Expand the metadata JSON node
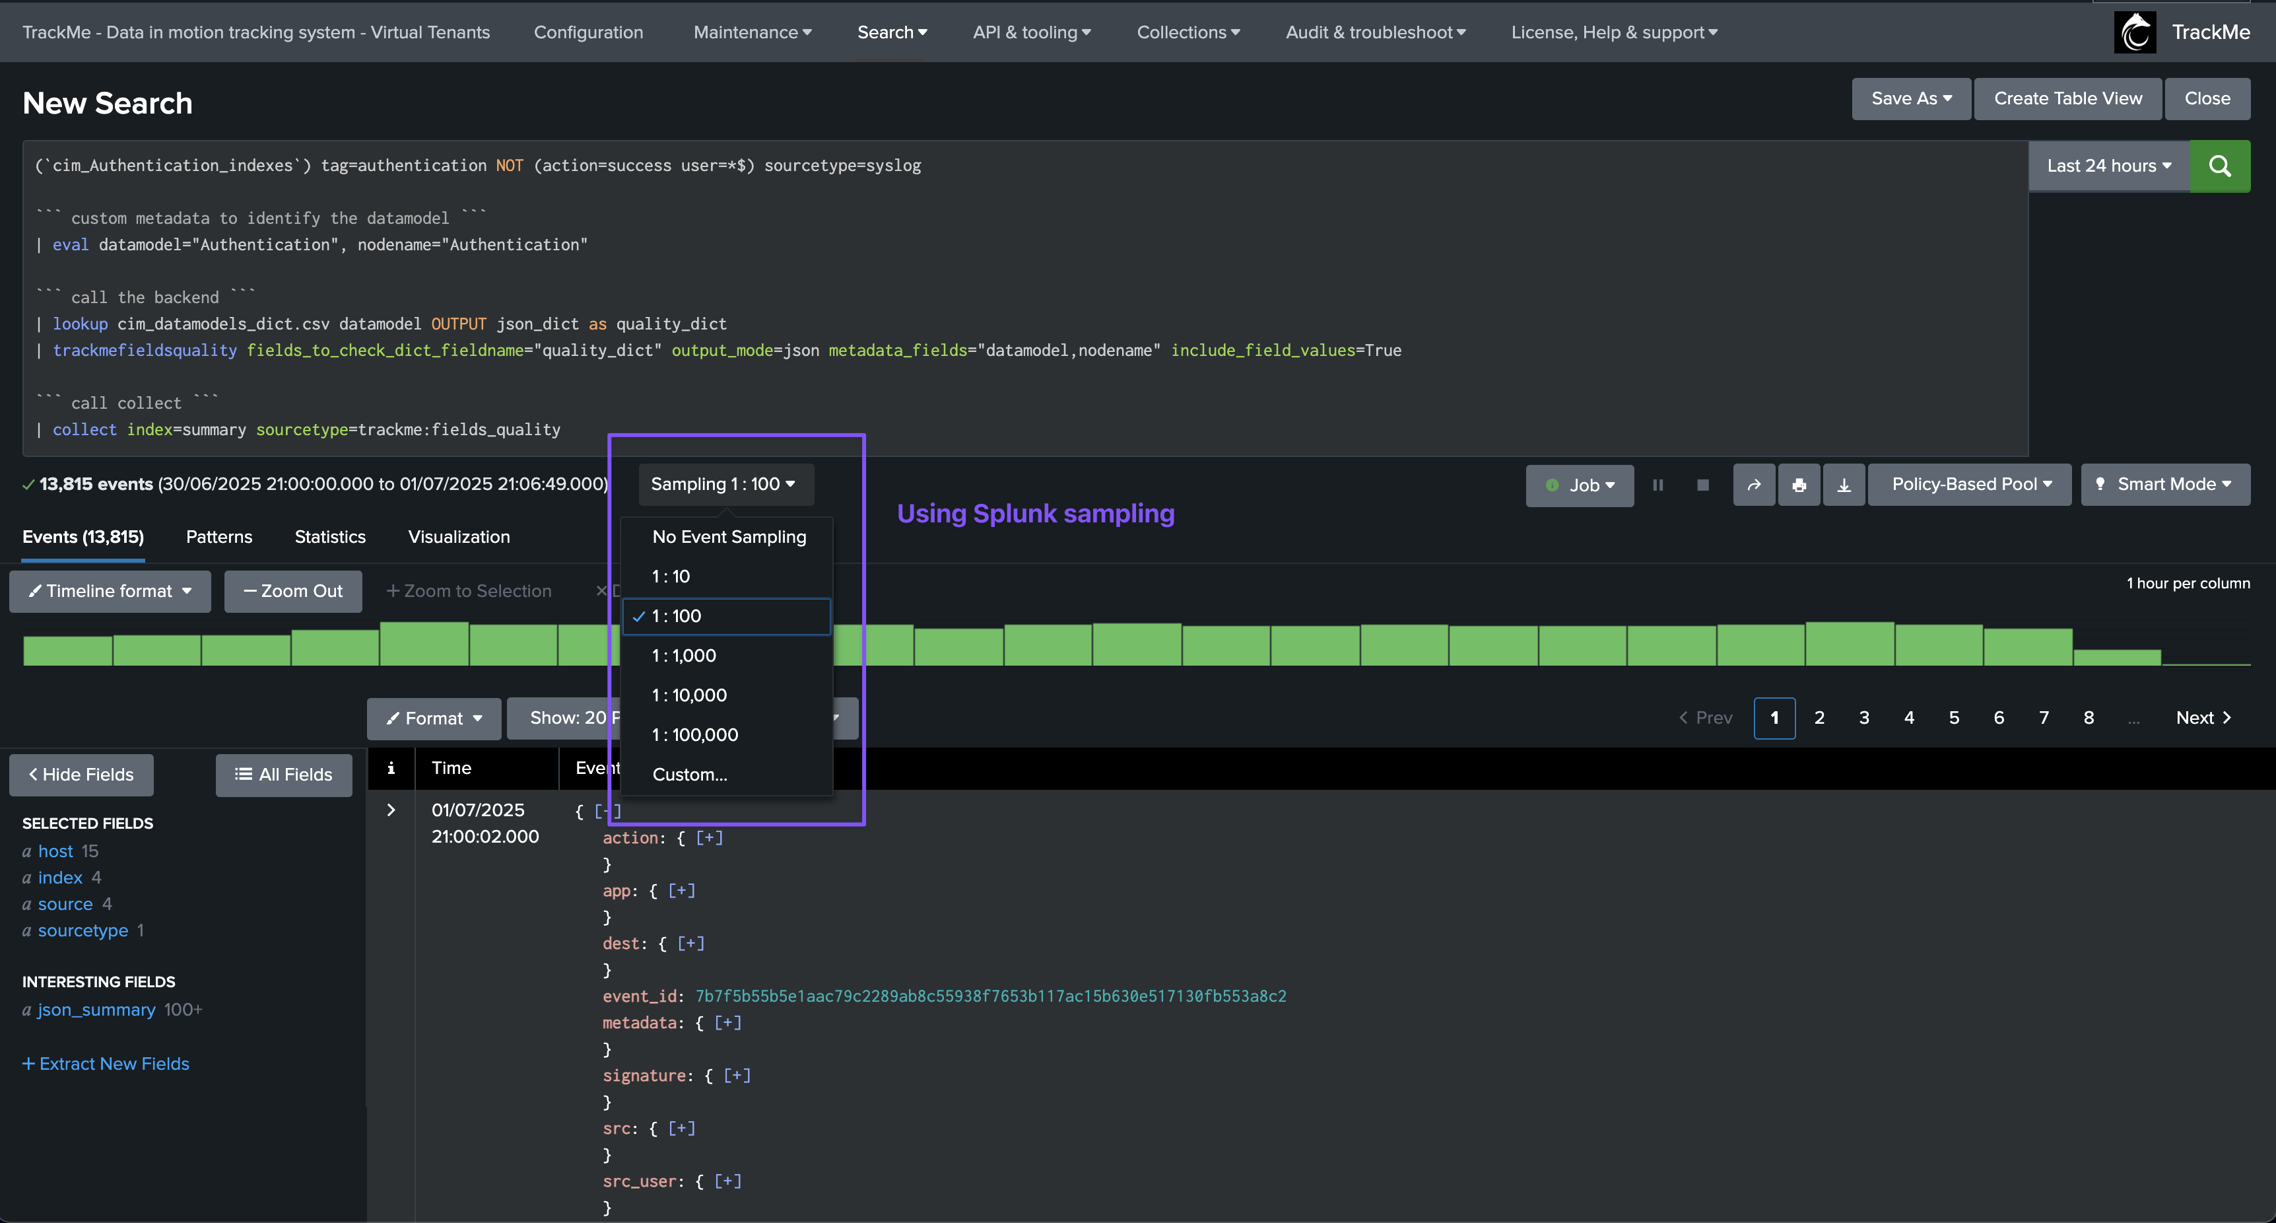 click(727, 1022)
